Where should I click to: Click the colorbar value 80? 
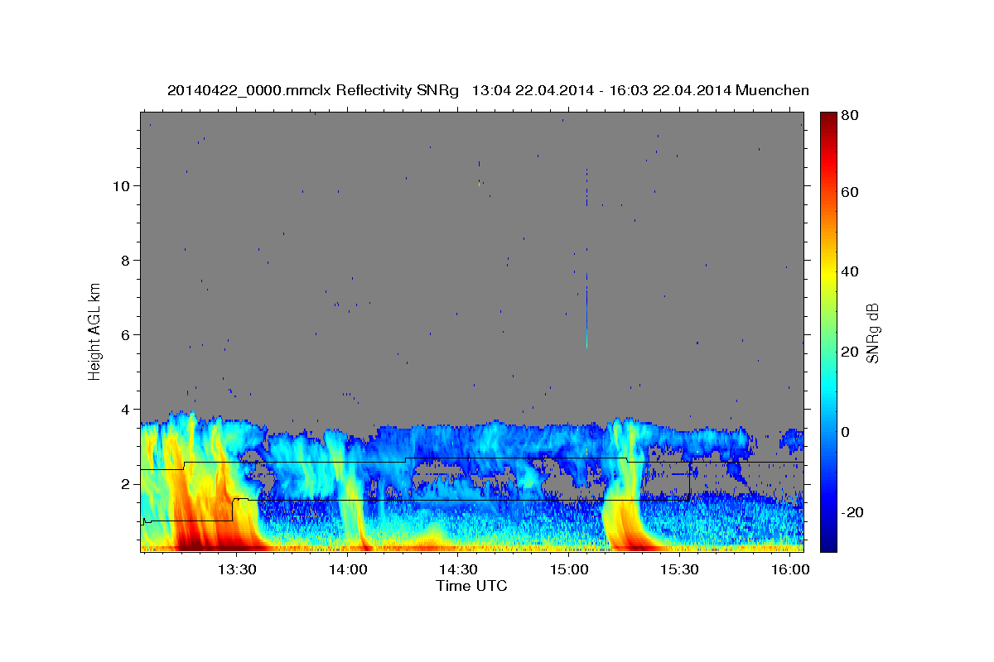point(850,114)
